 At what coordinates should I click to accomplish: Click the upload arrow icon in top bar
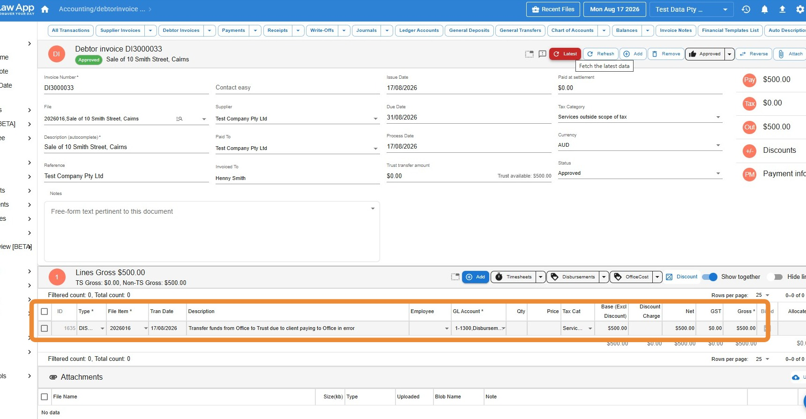tap(782, 9)
